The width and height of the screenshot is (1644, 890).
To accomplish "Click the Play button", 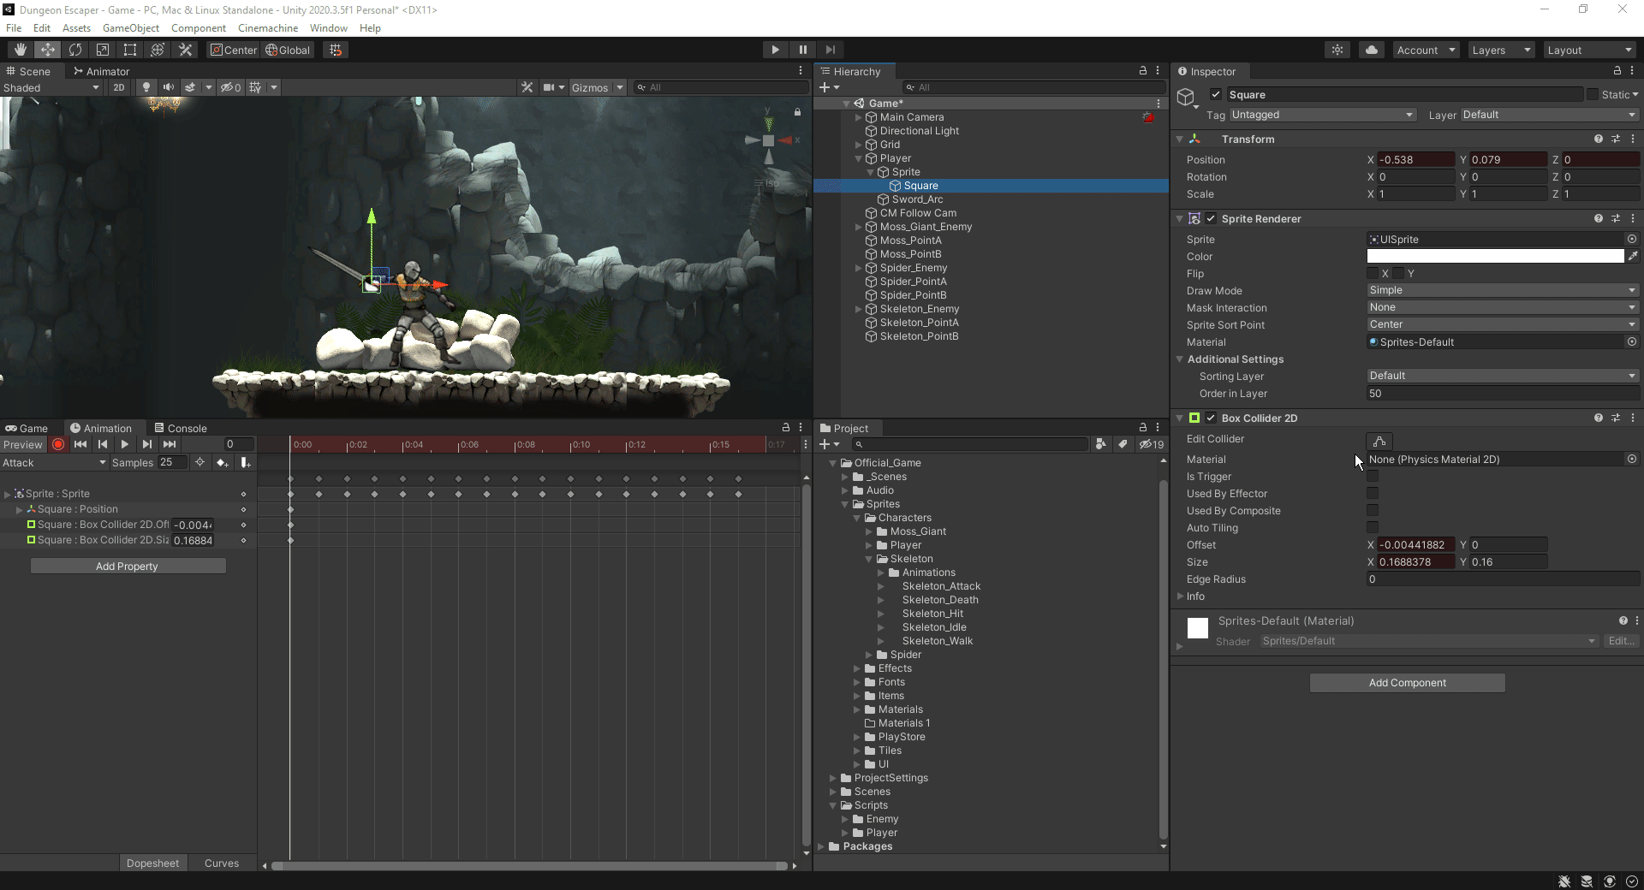I will click(x=775, y=50).
